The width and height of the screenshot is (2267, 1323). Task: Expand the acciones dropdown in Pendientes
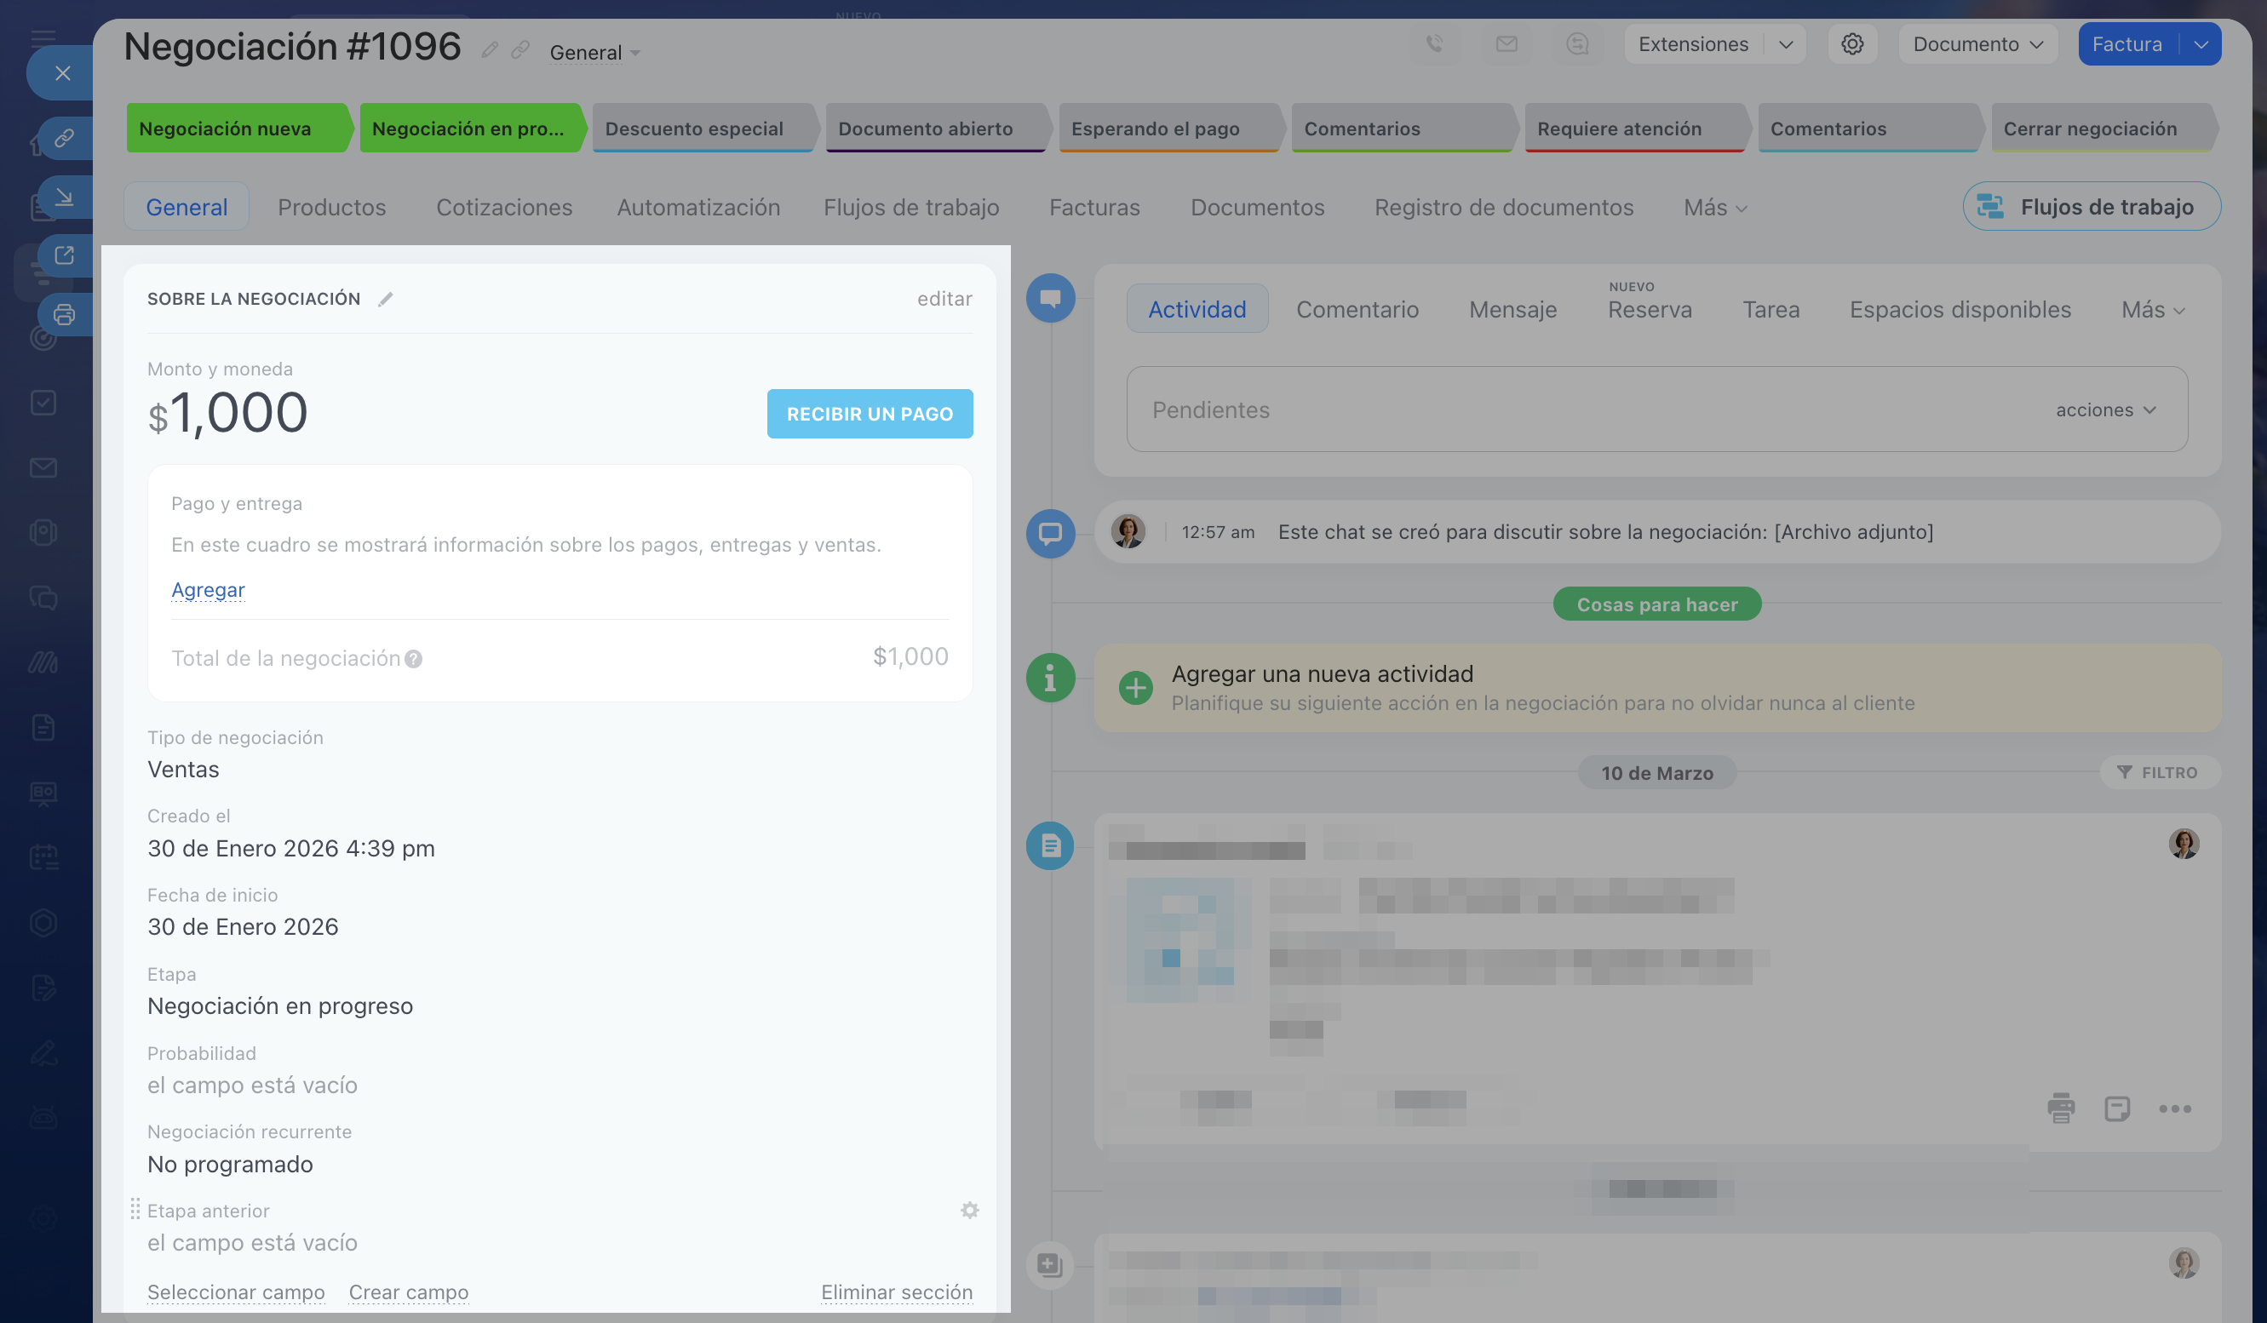coord(2105,410)
